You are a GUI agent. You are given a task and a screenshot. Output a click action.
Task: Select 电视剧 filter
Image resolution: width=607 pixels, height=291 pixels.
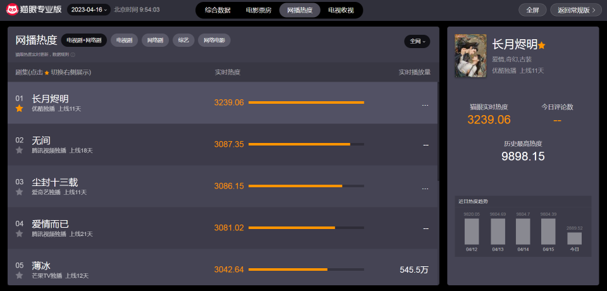point(125,40)
